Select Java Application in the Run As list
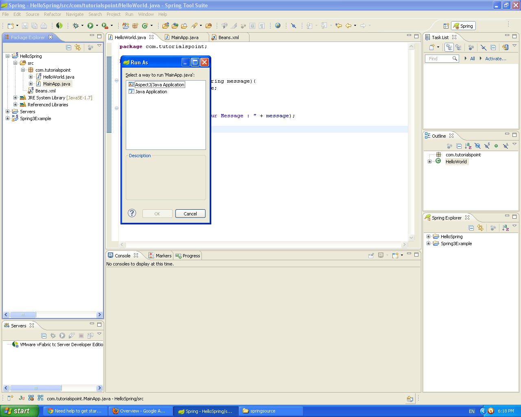521x417 pixels. pos(151,92)
